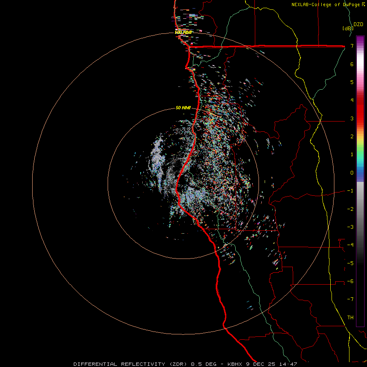Click the [dB] units label

[348, 28]
